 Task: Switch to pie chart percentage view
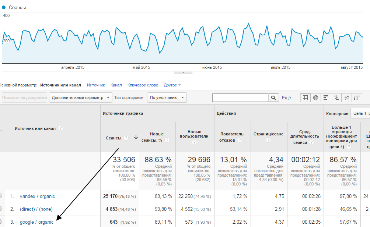[x=316, y=98]
